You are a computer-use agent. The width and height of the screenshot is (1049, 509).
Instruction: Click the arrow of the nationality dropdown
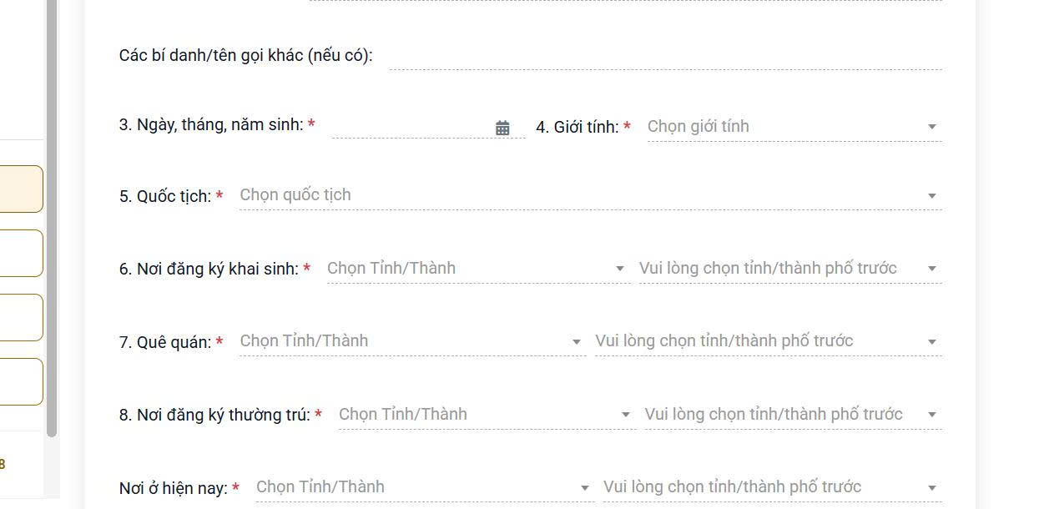tap(932, 196)
